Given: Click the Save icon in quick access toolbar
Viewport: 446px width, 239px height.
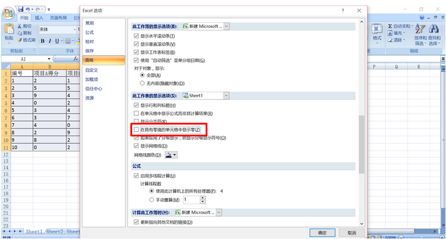Looking at the screenshot, I should (x=21, y=9).
